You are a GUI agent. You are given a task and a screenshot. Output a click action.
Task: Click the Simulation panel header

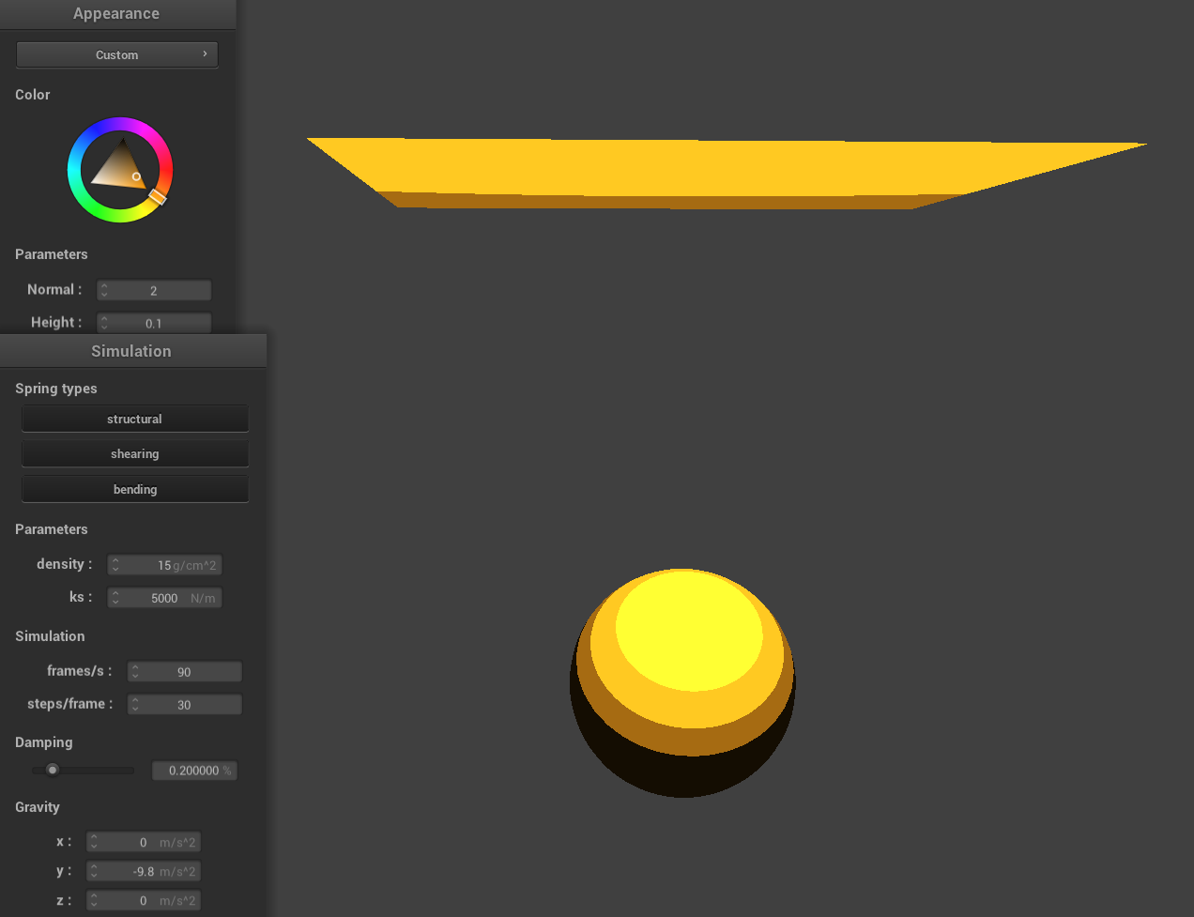tap(131, 351)
